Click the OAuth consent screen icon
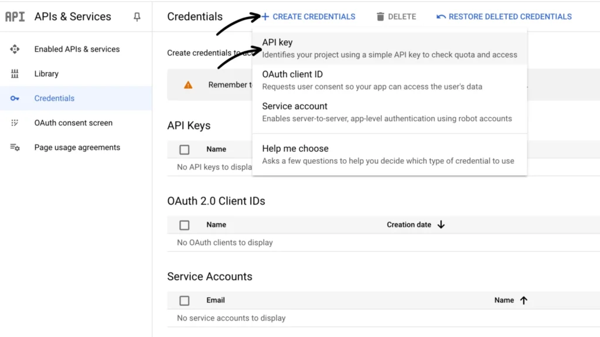The width and height of the screenshot is (600, 337). [x=15, y=123]
